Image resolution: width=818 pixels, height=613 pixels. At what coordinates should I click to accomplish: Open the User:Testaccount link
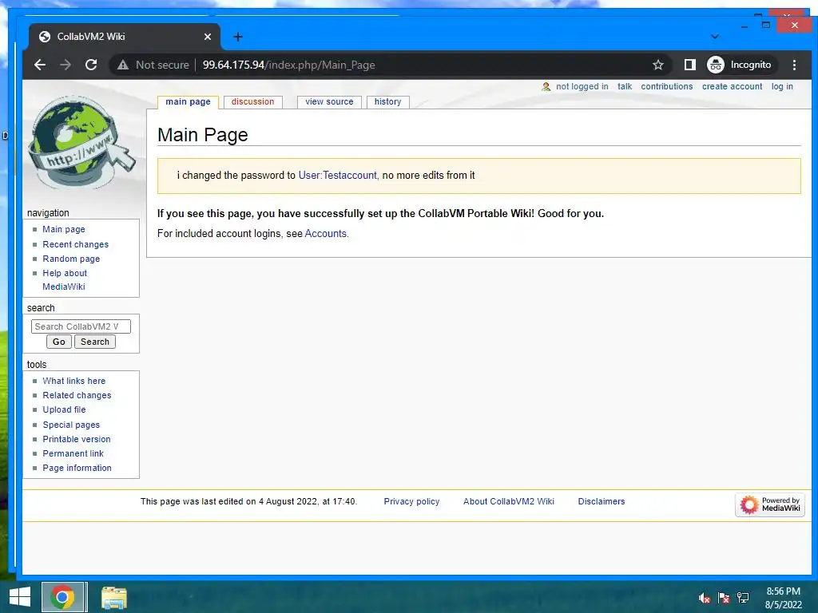tap(337, 175)
